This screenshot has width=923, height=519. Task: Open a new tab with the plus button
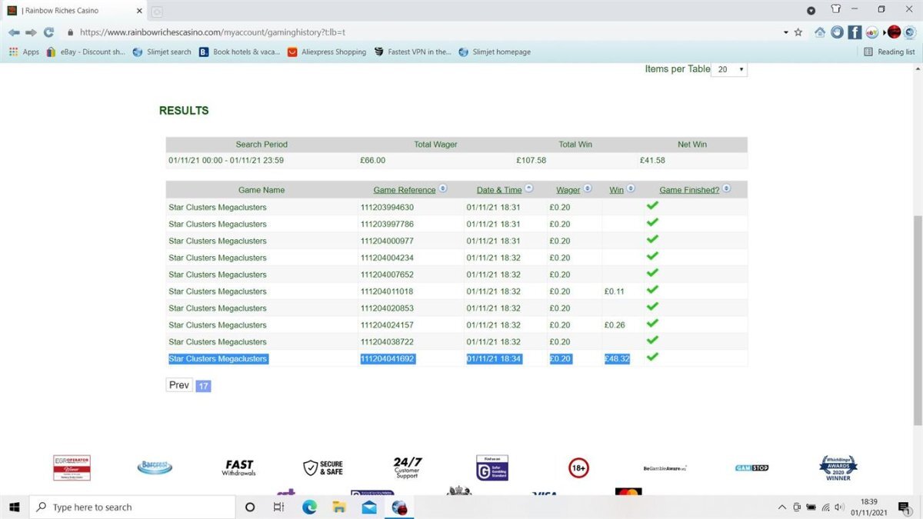tap(157, 12)
